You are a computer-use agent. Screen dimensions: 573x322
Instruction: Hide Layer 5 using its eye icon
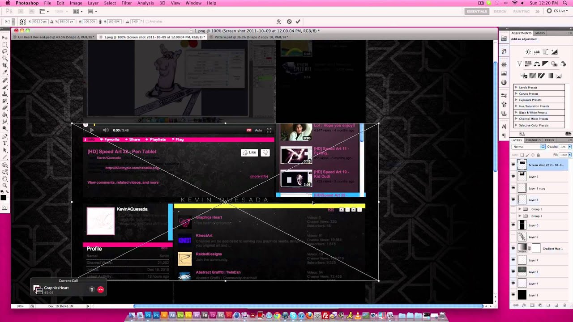coord(513,176)
